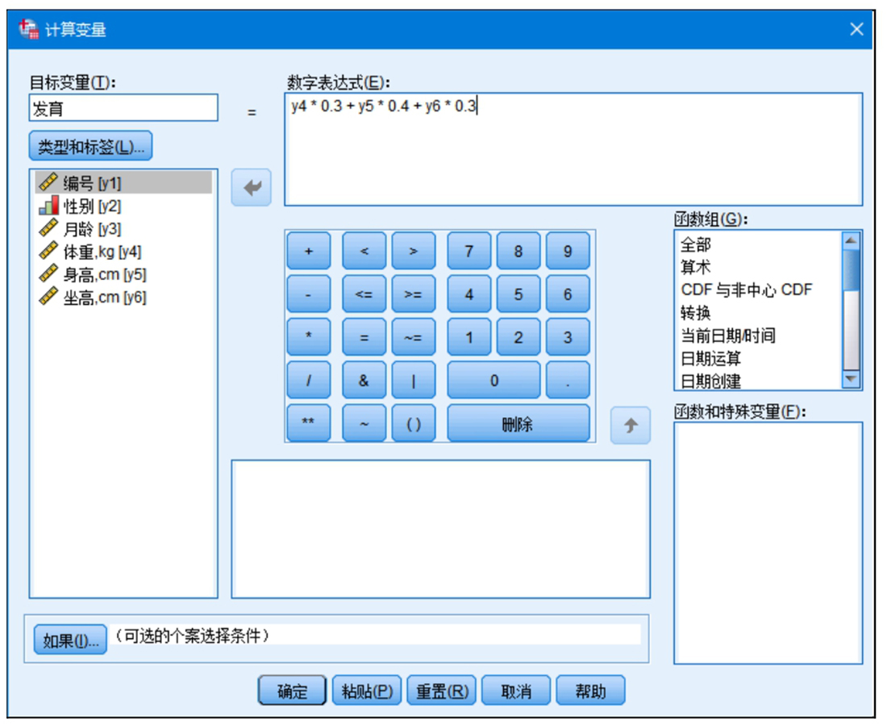The width and height of the screenshot is (887, 726).
Task: Click the SPSS icon in the title bar
Action: point(28,29)
